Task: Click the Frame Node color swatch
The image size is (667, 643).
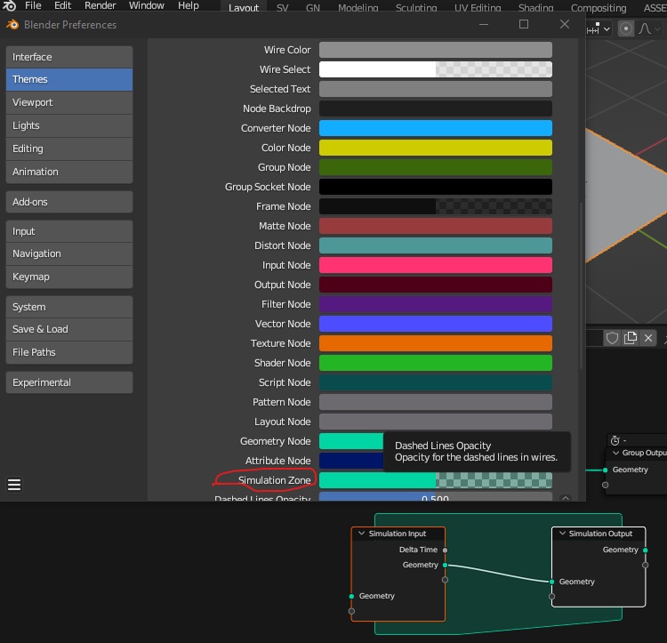Action: click(x=436, y=206)
